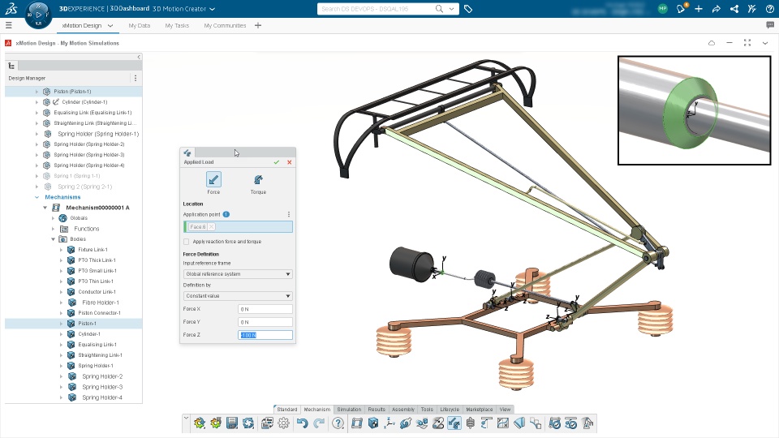The width and height of the screenshot is (779, 438).
Task: Open Application point options menu
Action: 289,214
